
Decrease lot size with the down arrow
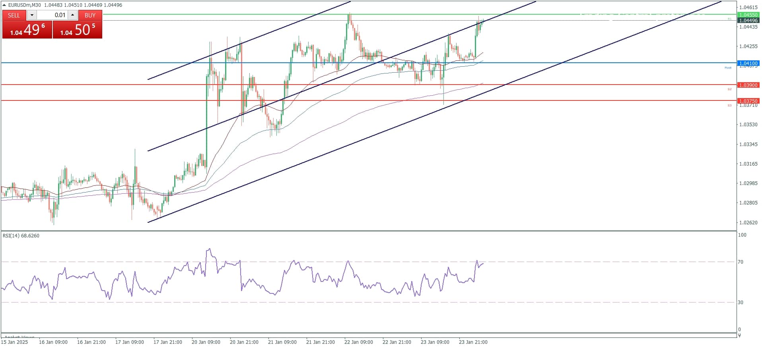pos(32,15)
